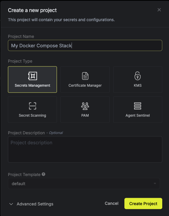
Task: Click the Project Name label
Action: [21, 36]
